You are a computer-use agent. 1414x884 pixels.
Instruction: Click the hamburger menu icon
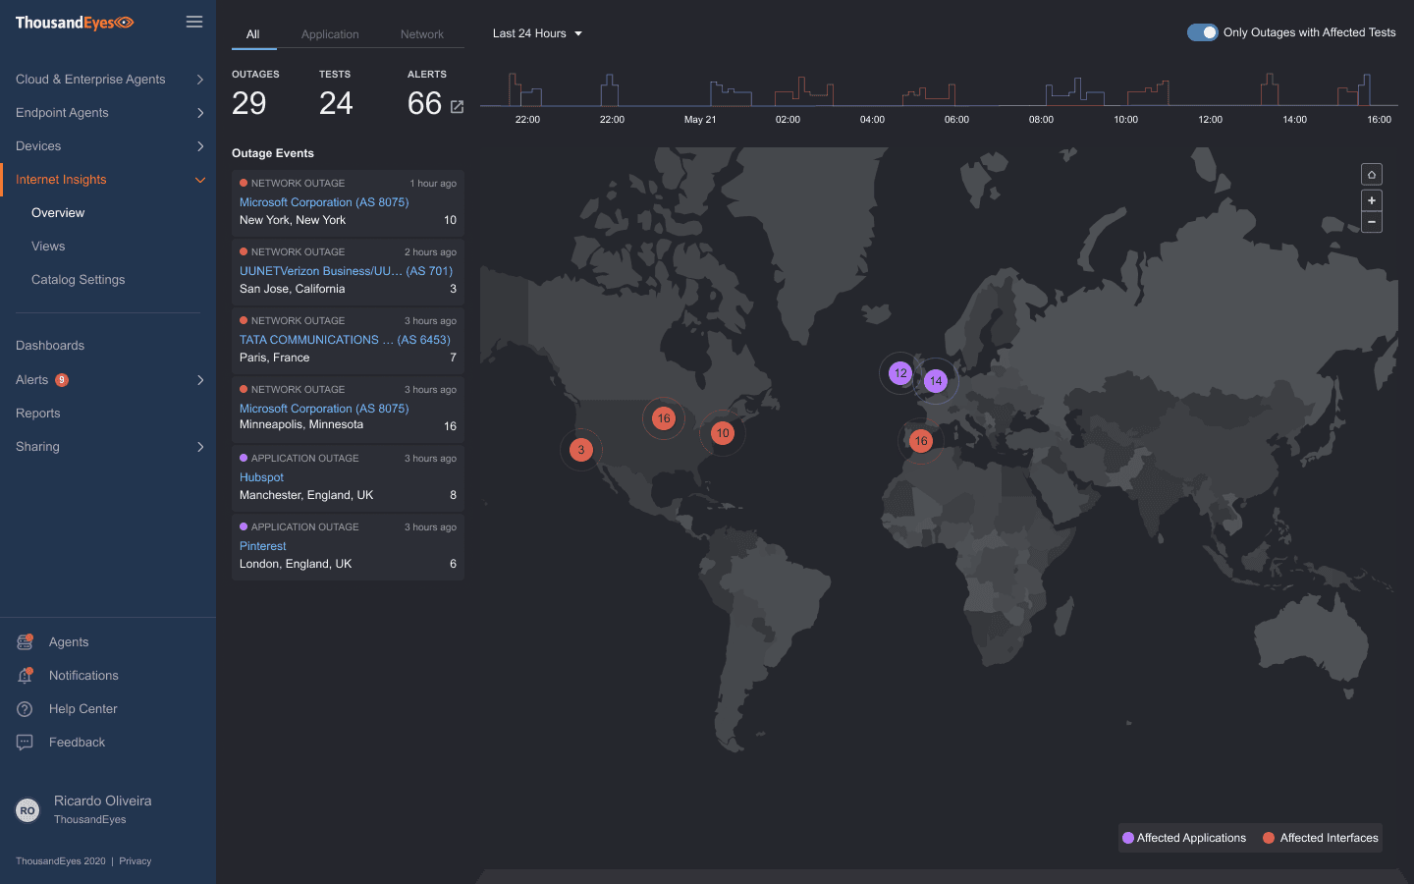(x=194, y=22)
